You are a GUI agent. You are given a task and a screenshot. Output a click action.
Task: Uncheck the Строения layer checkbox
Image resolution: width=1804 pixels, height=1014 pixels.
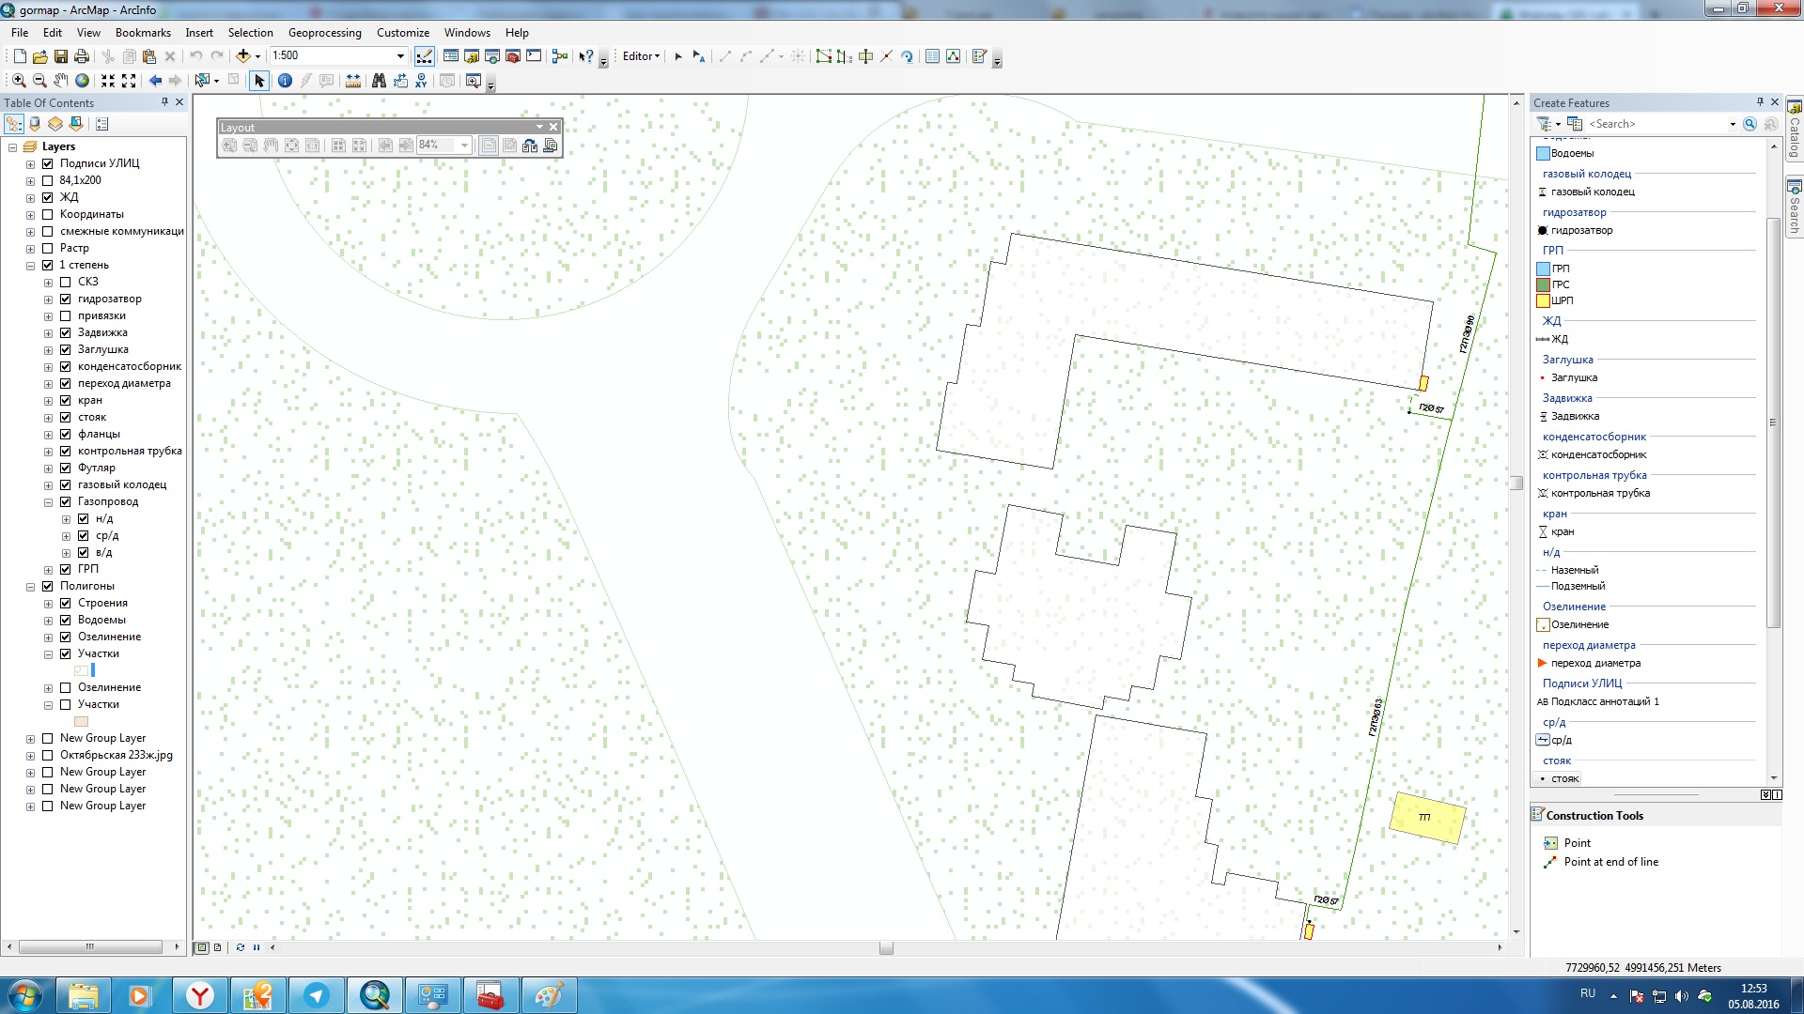click(66, 603)
